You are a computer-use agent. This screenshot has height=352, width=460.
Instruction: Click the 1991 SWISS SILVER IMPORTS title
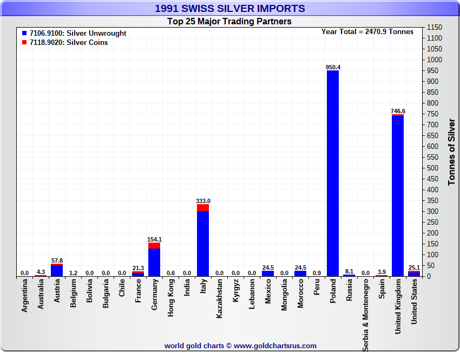(x=230, y=8)
